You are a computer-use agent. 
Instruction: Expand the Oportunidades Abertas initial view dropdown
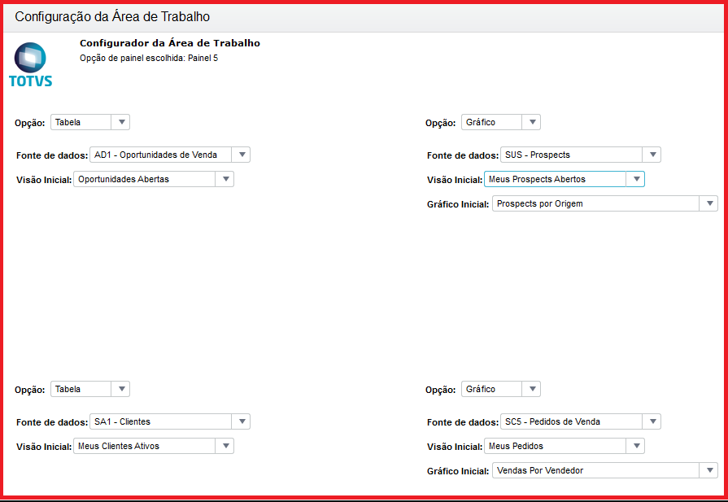pos(154,179)
